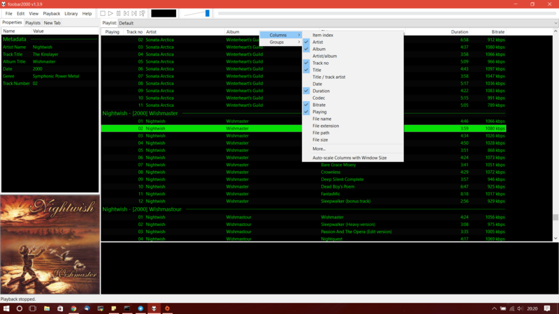559x314 pixels.
Task: Enable the Codec column
Action: (319, 98)
